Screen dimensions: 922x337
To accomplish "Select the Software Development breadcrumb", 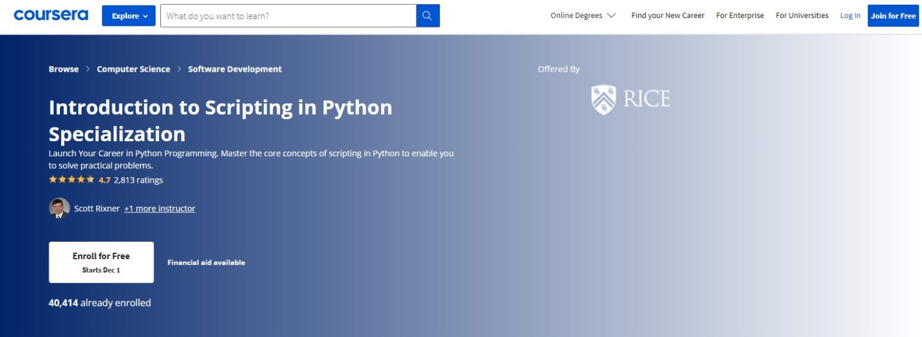I will coord(235,69).
